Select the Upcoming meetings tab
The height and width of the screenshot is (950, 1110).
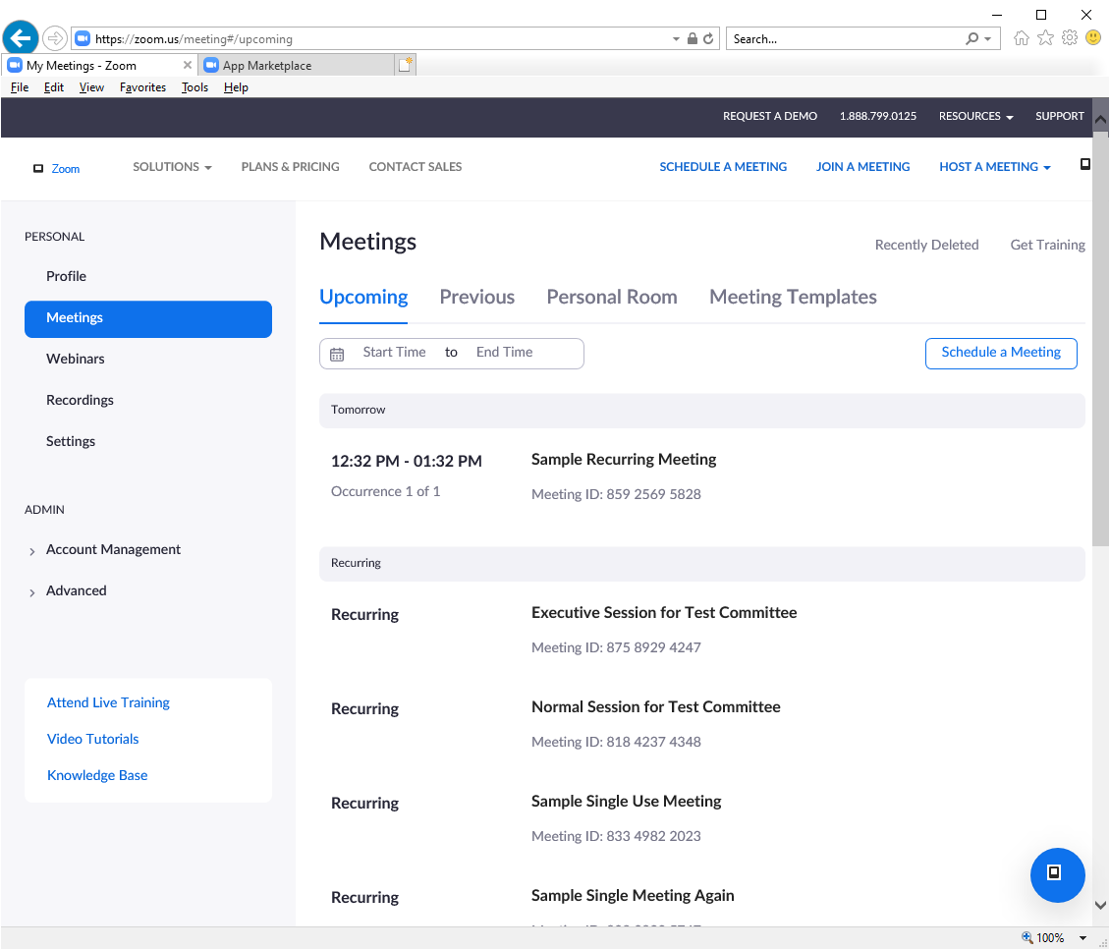pyautogui.click(x=363, y=297)
